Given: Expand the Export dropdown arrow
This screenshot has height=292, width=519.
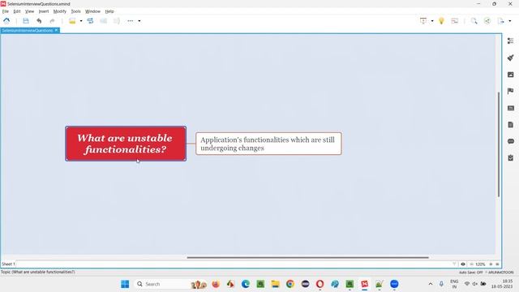Looking at the screenshot, I should point(510,21).
